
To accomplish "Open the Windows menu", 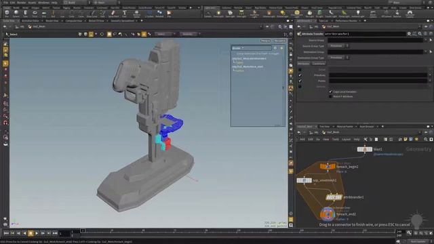I will 43,3.
